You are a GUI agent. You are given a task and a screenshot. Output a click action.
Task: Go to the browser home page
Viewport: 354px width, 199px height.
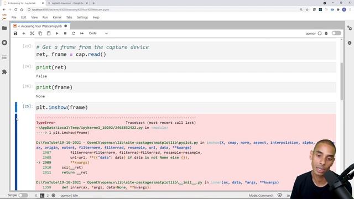22,10
